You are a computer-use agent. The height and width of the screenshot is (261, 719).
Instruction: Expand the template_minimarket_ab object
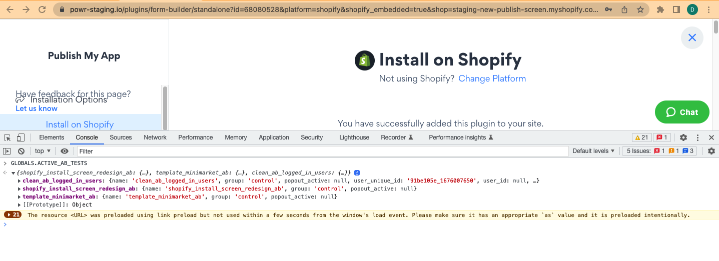20,196
